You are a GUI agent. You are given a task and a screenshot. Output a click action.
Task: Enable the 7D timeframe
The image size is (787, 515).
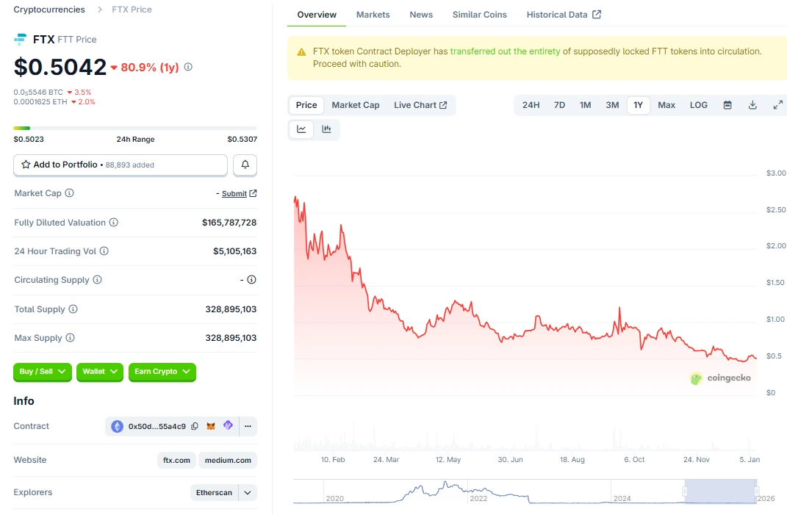pos(559,105)
